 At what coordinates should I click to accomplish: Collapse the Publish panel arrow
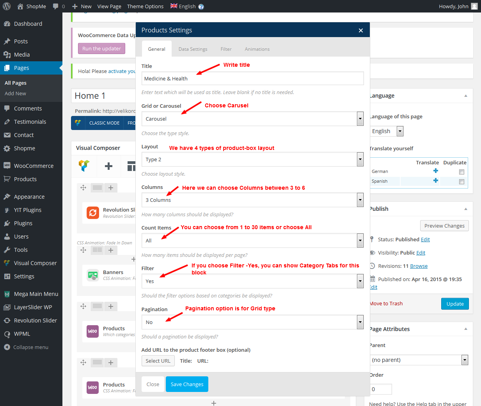[x=465, y=209]
